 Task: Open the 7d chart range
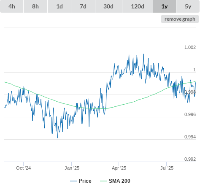pyautogui.click(x=83, y=6)
